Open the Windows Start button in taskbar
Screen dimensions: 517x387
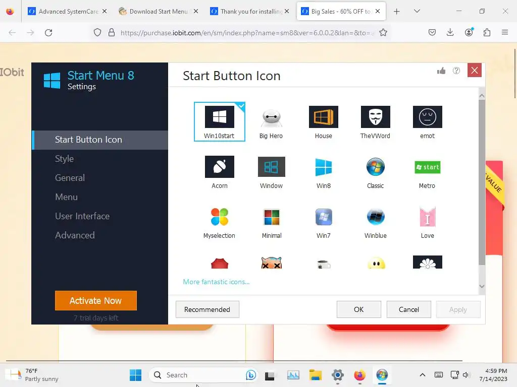[x=135, y=375]
